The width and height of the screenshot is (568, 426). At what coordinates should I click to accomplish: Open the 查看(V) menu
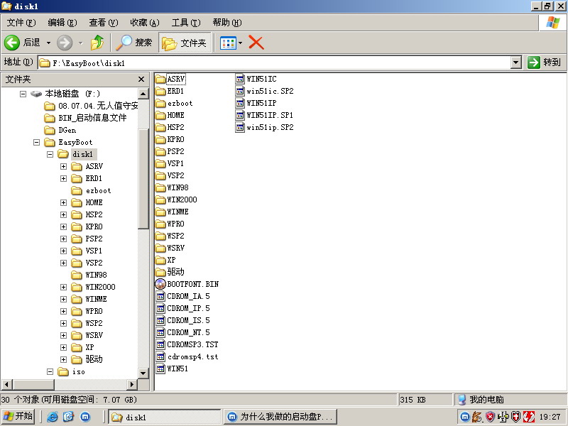coord(104,23)
